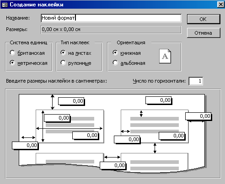Click the 0,00 field inside right label
The width and height of the screenshot is (225, 184).
(x=172, y=136)
